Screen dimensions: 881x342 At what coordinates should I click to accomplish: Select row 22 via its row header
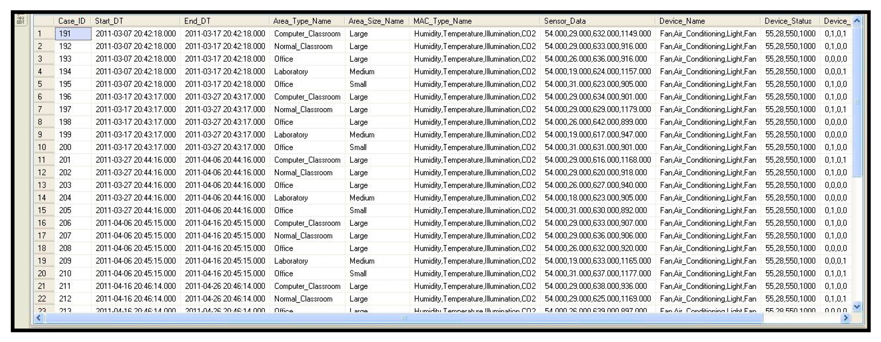[44, 299]
